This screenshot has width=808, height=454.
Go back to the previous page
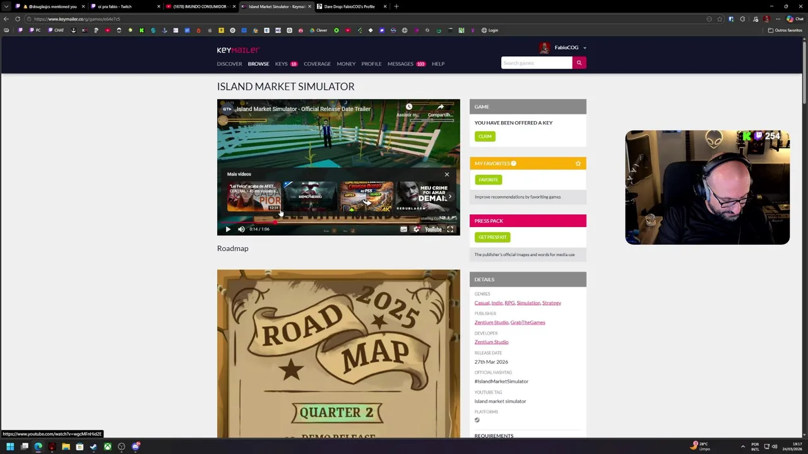[6, 19]
